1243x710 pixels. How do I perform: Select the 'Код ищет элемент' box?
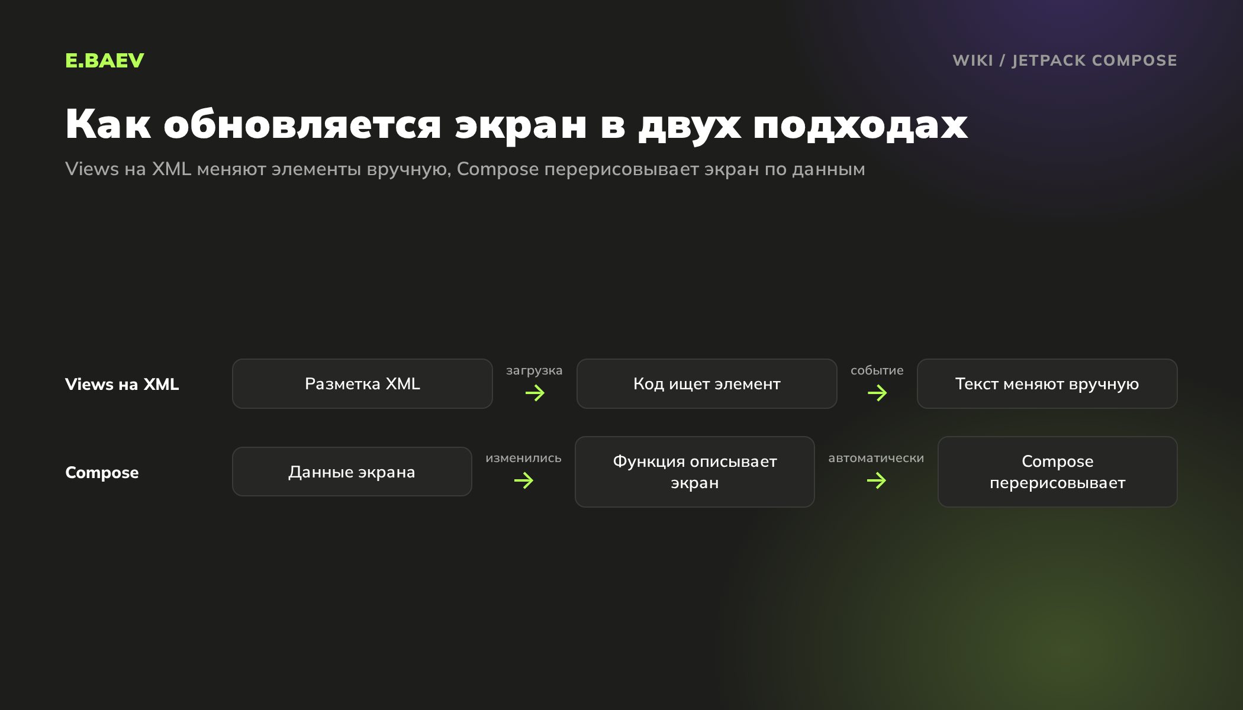click(707, 383)
